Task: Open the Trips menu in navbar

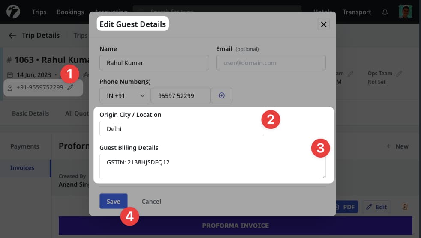Action: [x=39, y=12]
